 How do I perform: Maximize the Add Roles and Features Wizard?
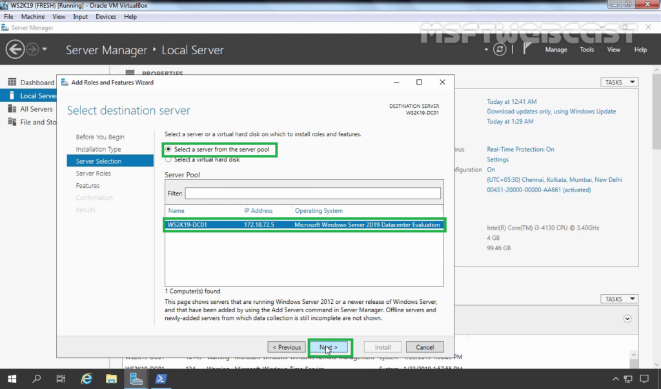click(419, 82)
